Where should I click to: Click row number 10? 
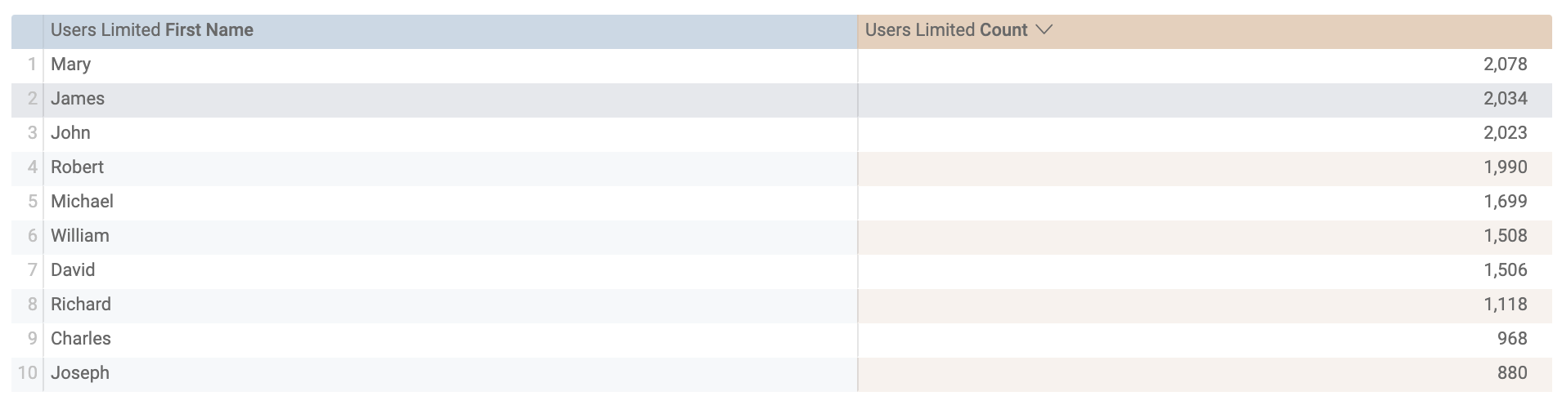(x=28, y=373)
